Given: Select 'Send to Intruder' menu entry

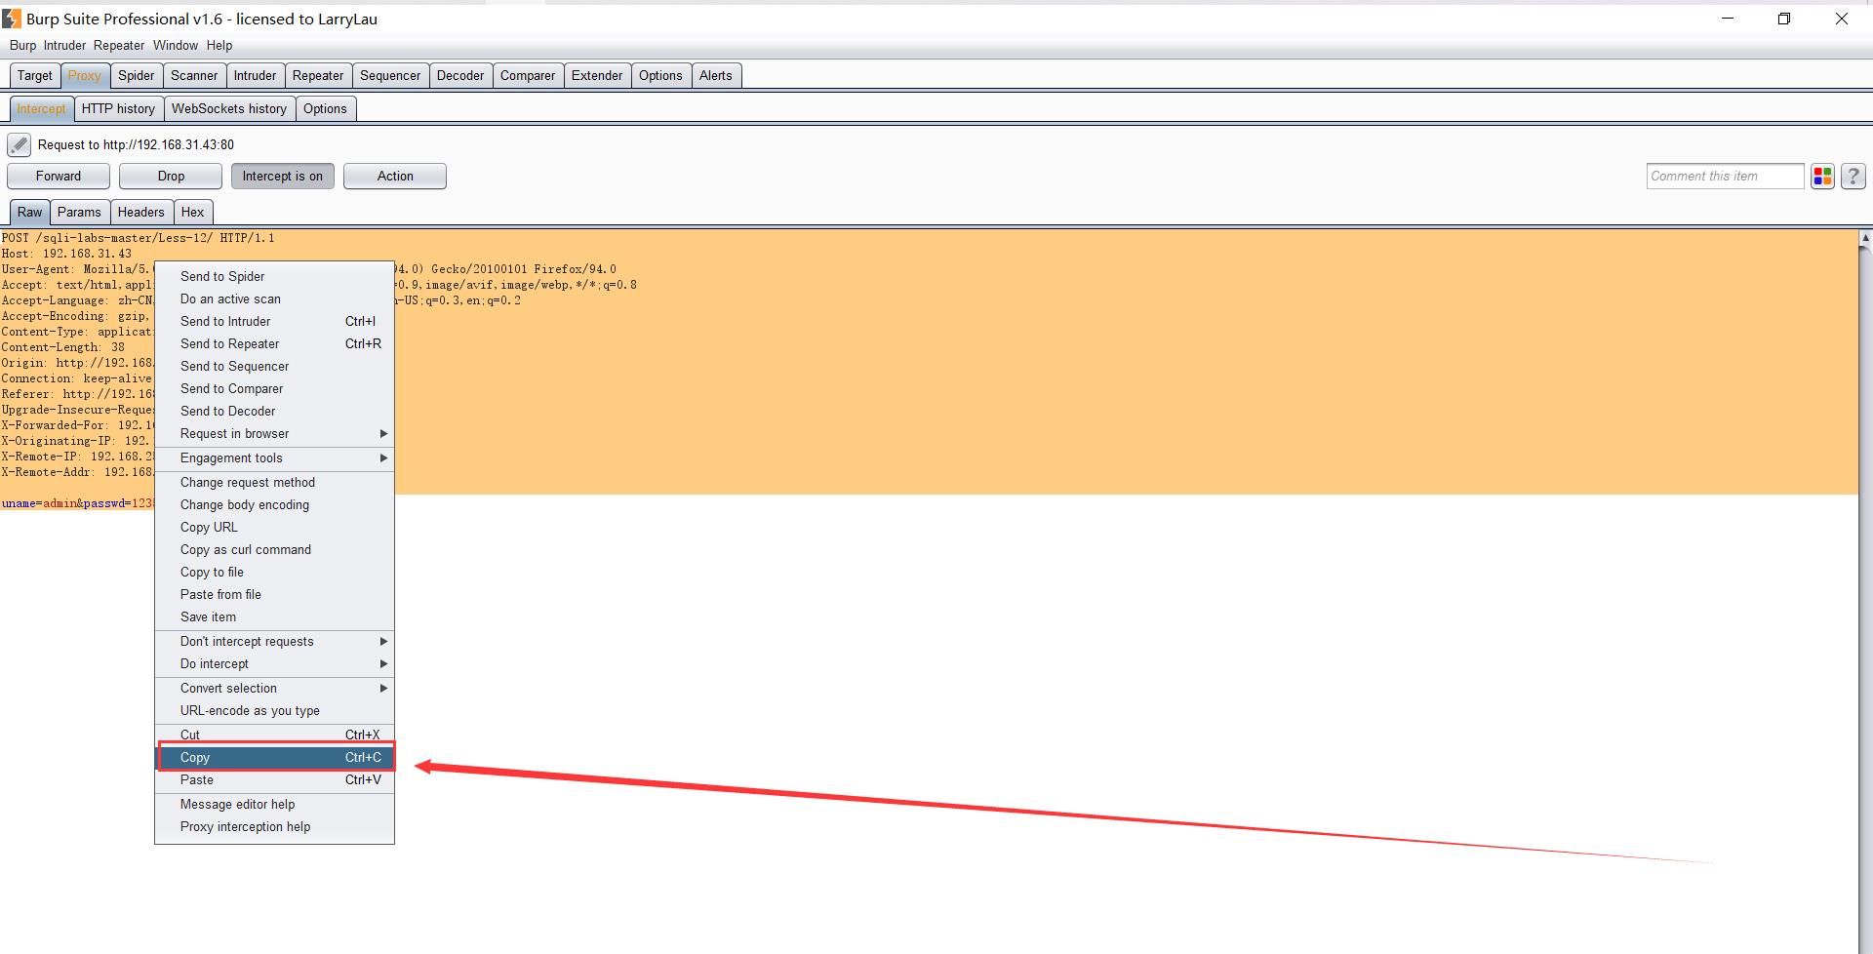Looking at the screenshot, I should pos(274,322).
